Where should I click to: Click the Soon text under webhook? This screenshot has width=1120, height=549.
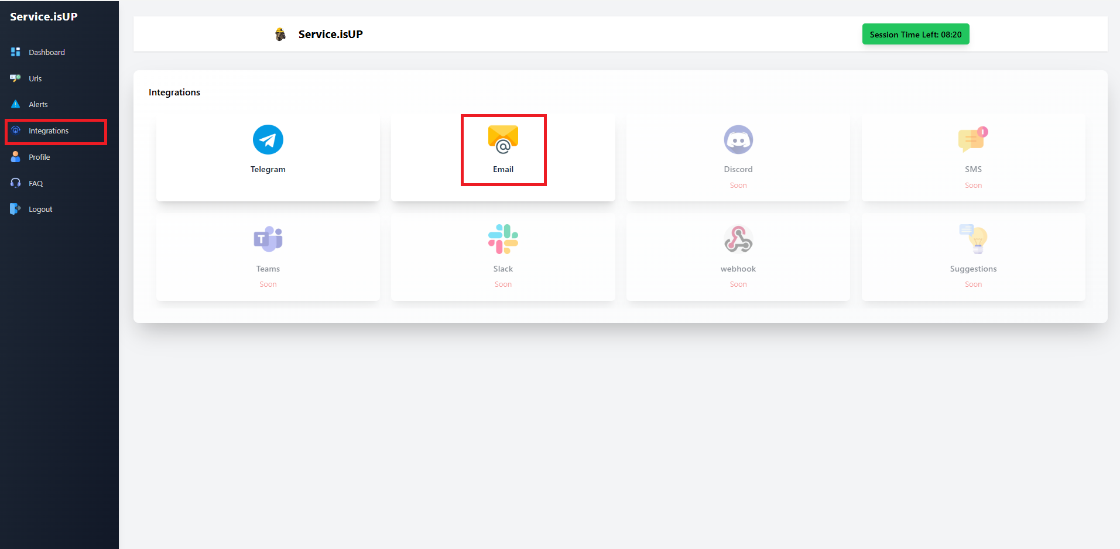tap(738, 284)
